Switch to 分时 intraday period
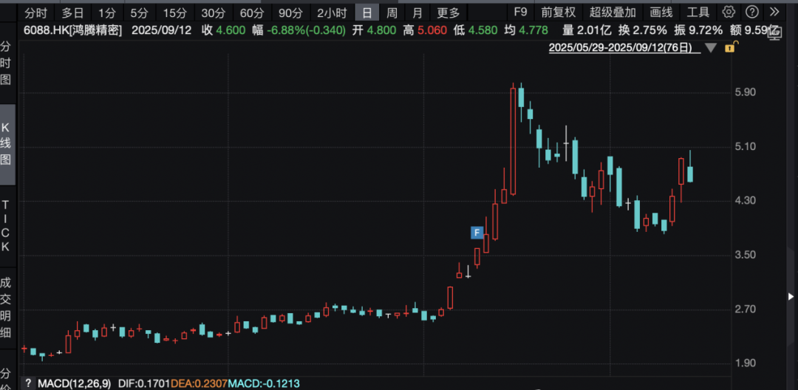This screenshot has width=798, height=390. coord(35,13)
